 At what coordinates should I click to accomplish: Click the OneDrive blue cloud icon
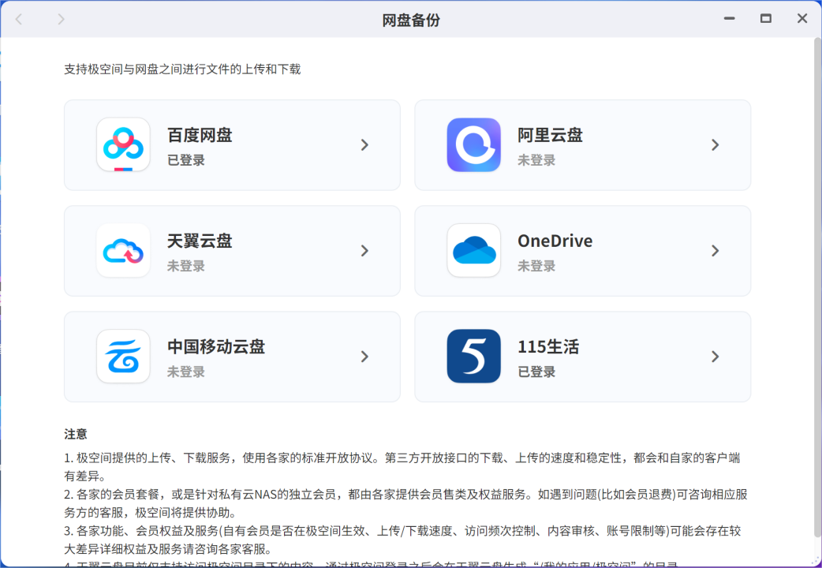coord(473,251)
